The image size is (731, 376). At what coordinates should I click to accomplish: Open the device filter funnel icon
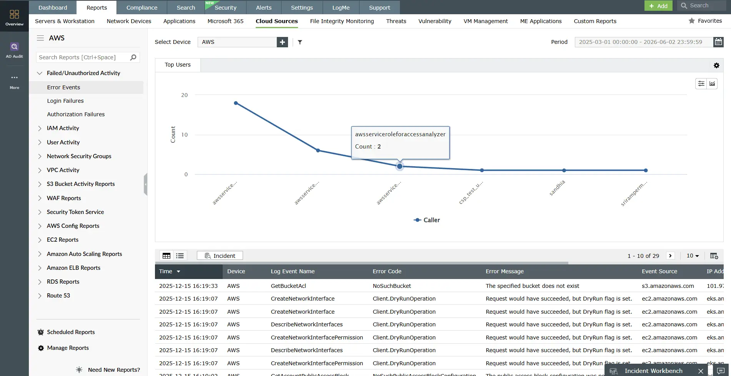(300, 42)
